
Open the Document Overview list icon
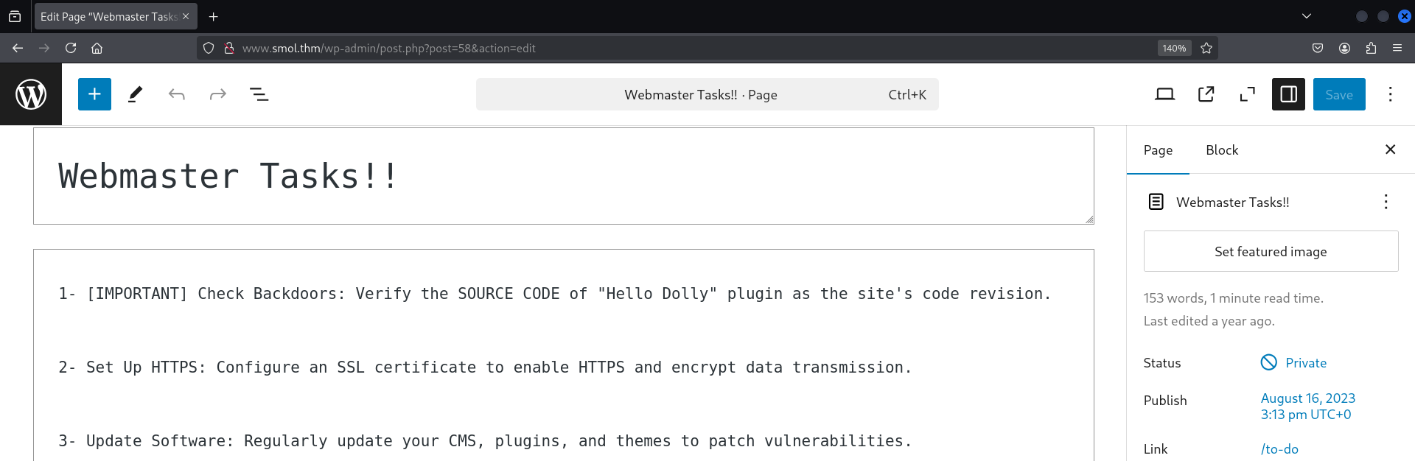click(259, 94)
